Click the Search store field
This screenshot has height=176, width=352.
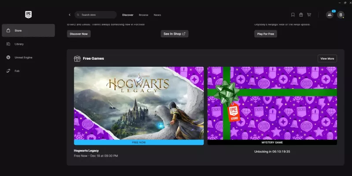95,15
